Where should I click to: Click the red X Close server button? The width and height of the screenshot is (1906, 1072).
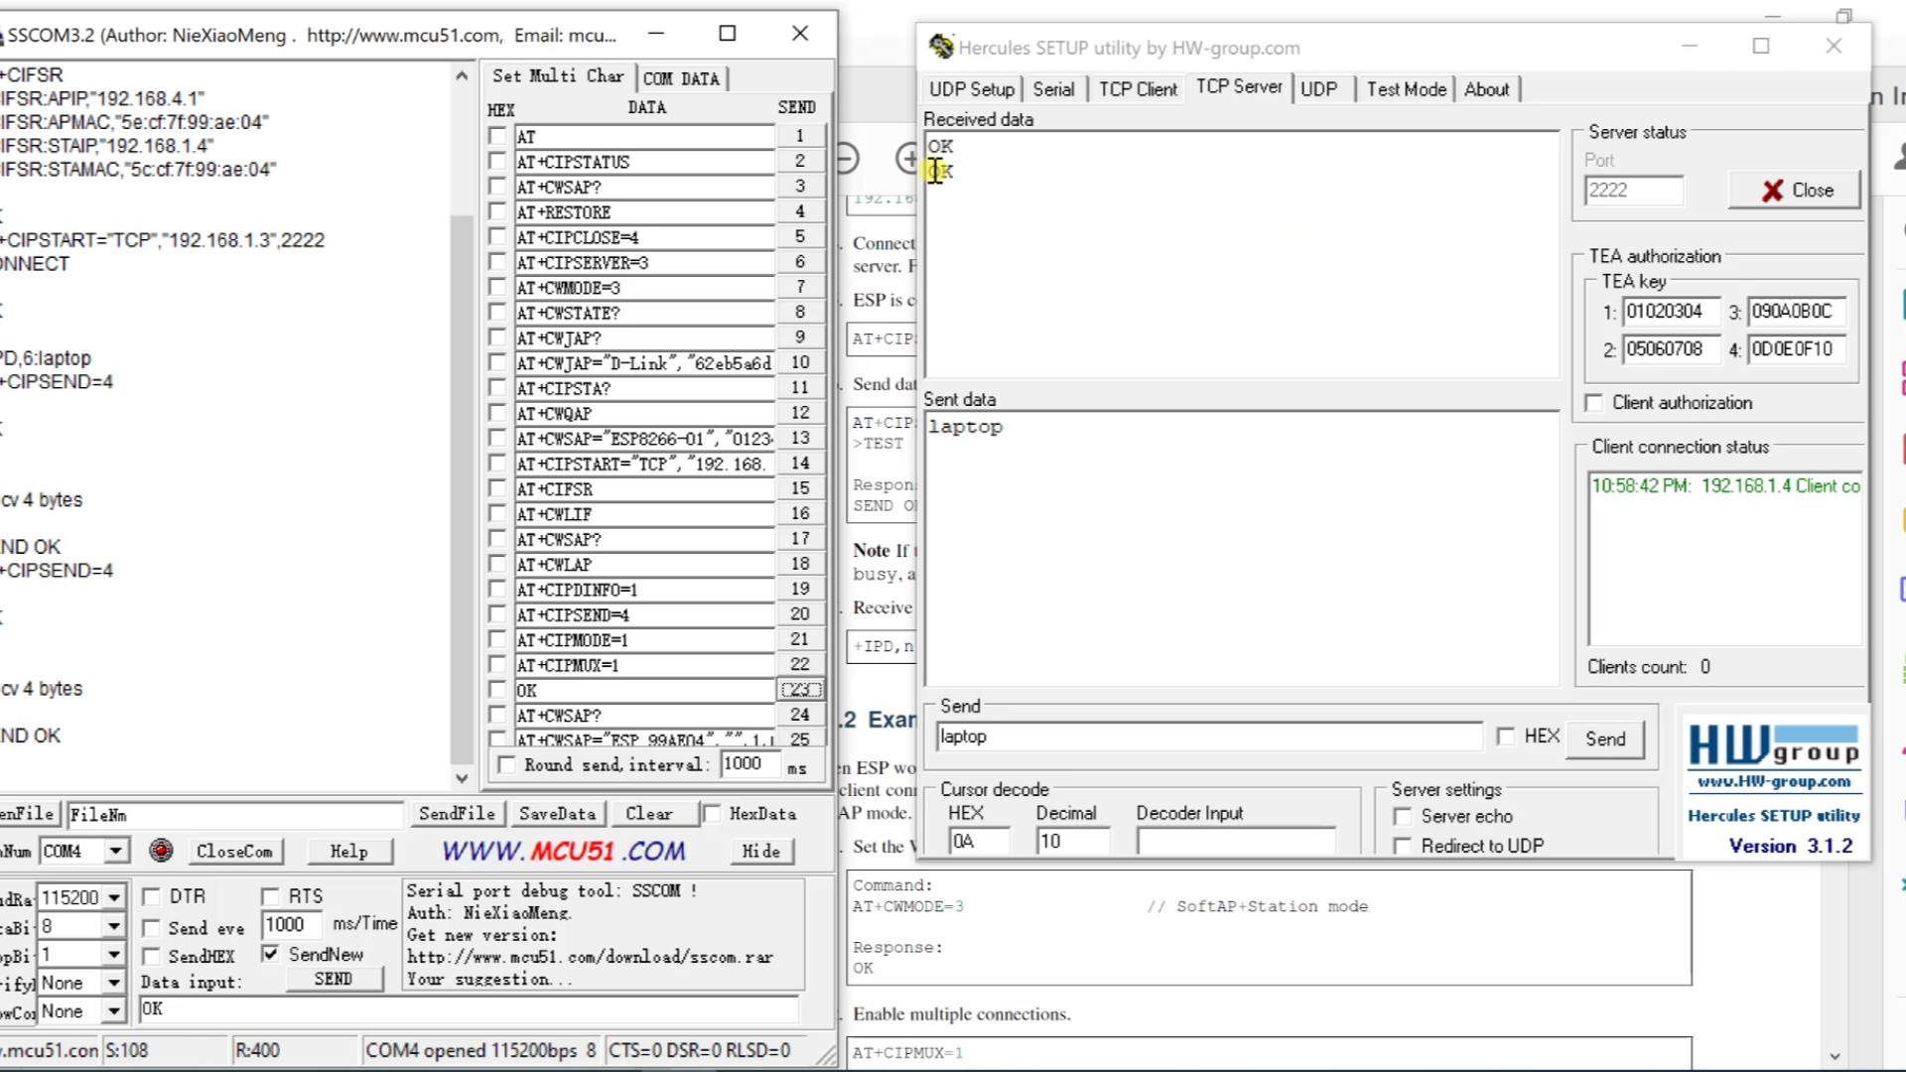(x=1795, y=191)
